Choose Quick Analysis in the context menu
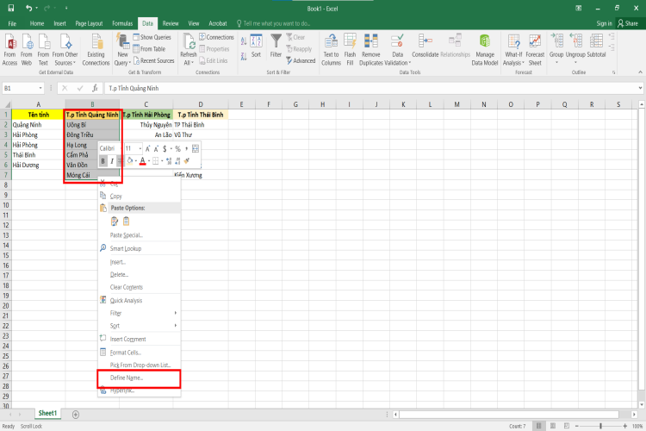 (140, 300)
